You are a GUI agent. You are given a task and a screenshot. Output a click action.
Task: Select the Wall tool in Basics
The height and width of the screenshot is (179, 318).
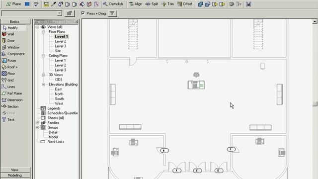[8, 34]
